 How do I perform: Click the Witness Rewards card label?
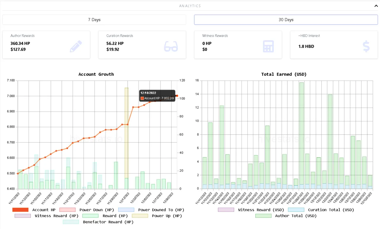tap(215, 36)
